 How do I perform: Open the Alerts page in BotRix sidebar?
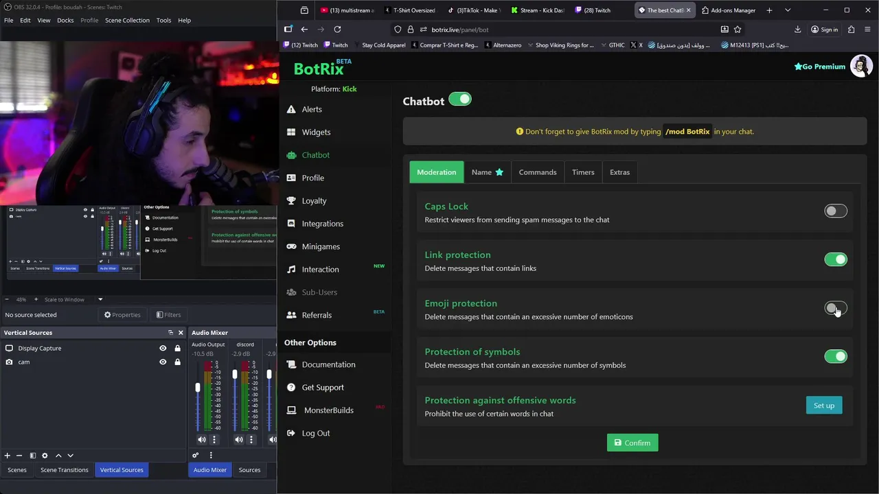(x=311, y=109)
